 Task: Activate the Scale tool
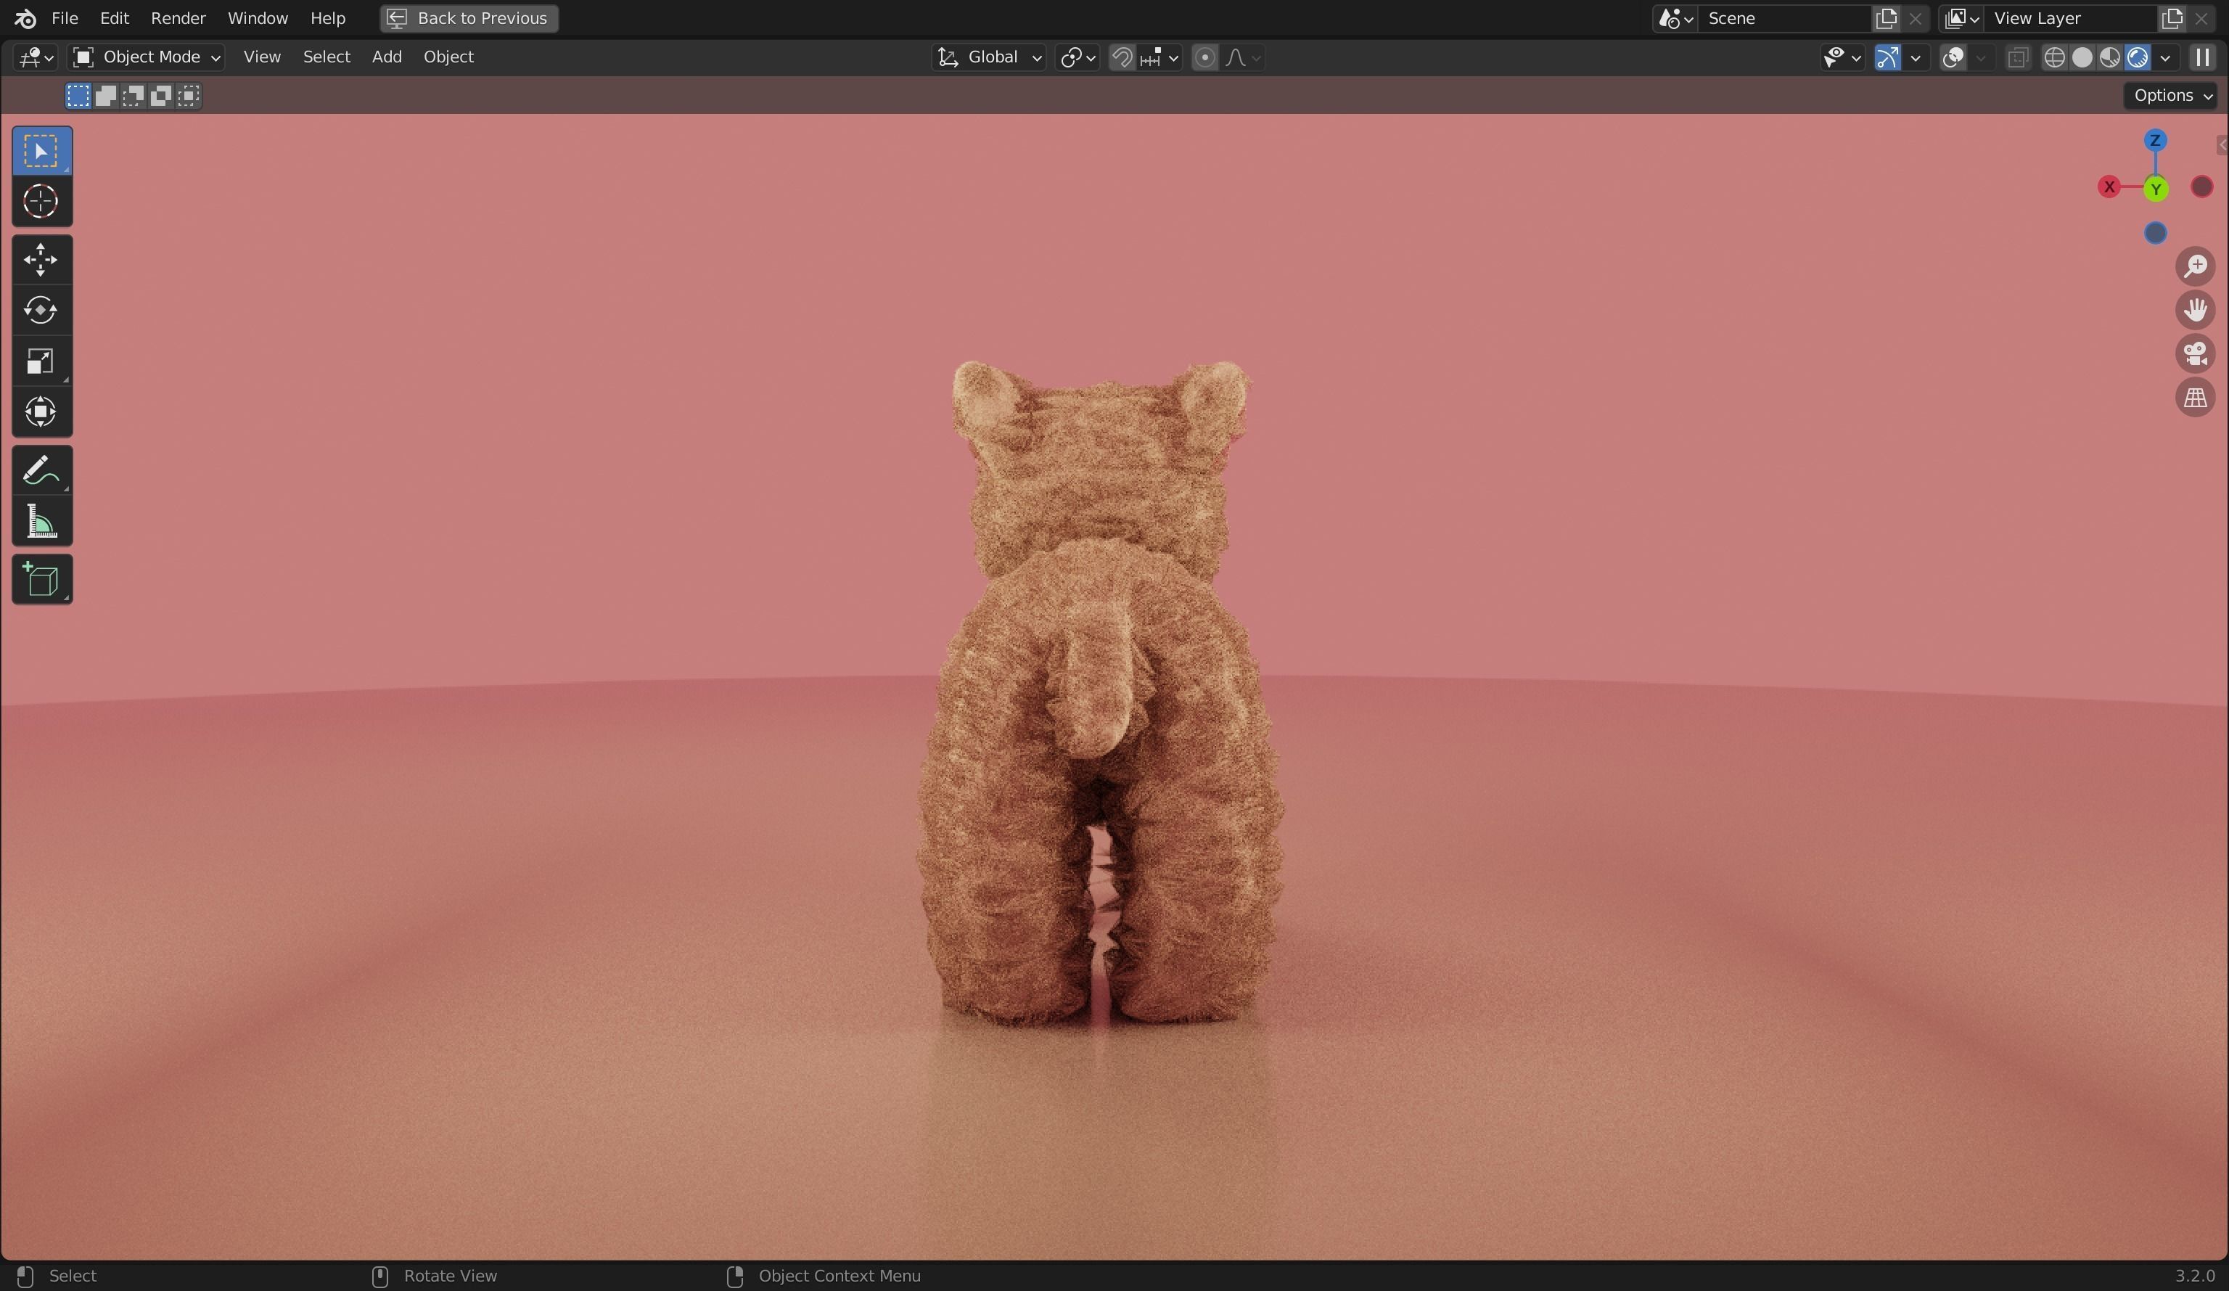(x=41, y=361)
